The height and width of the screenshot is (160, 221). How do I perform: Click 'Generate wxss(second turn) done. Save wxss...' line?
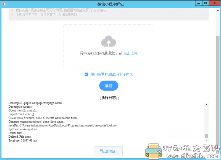[37, 122]
